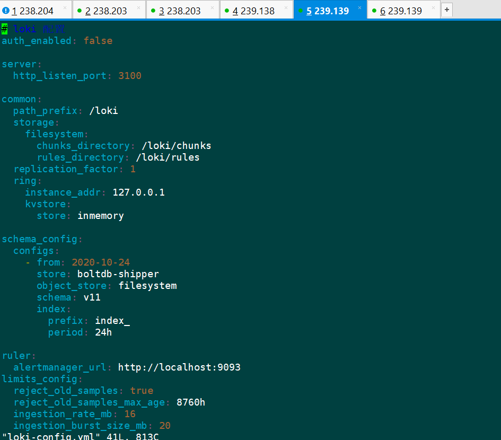Click the 'http://localhost:9093' URL value
The width and height of the screenshot is (501, 440).
179,367
